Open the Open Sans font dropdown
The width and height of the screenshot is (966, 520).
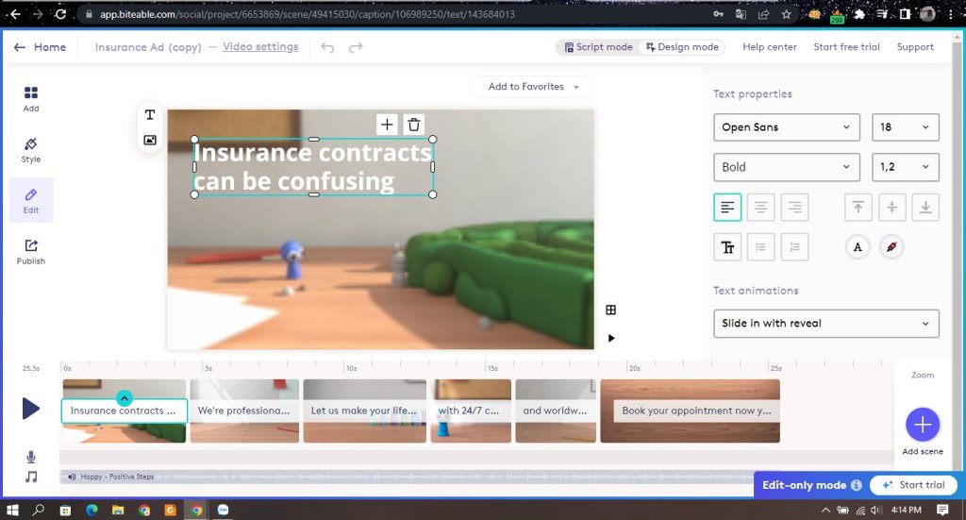pos(786,127)
